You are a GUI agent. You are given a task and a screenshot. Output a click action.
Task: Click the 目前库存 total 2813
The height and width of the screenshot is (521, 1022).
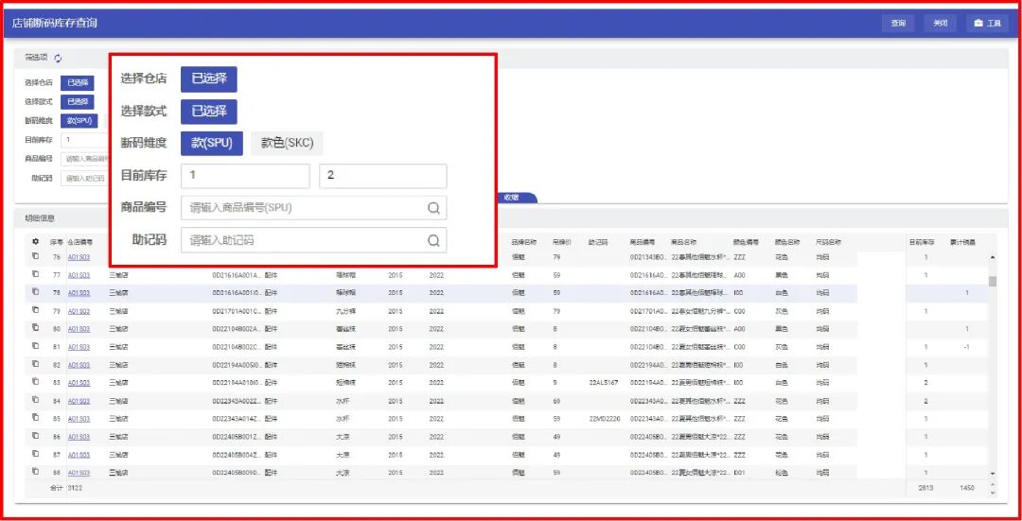pyautogui.click(x=926, y=487)
